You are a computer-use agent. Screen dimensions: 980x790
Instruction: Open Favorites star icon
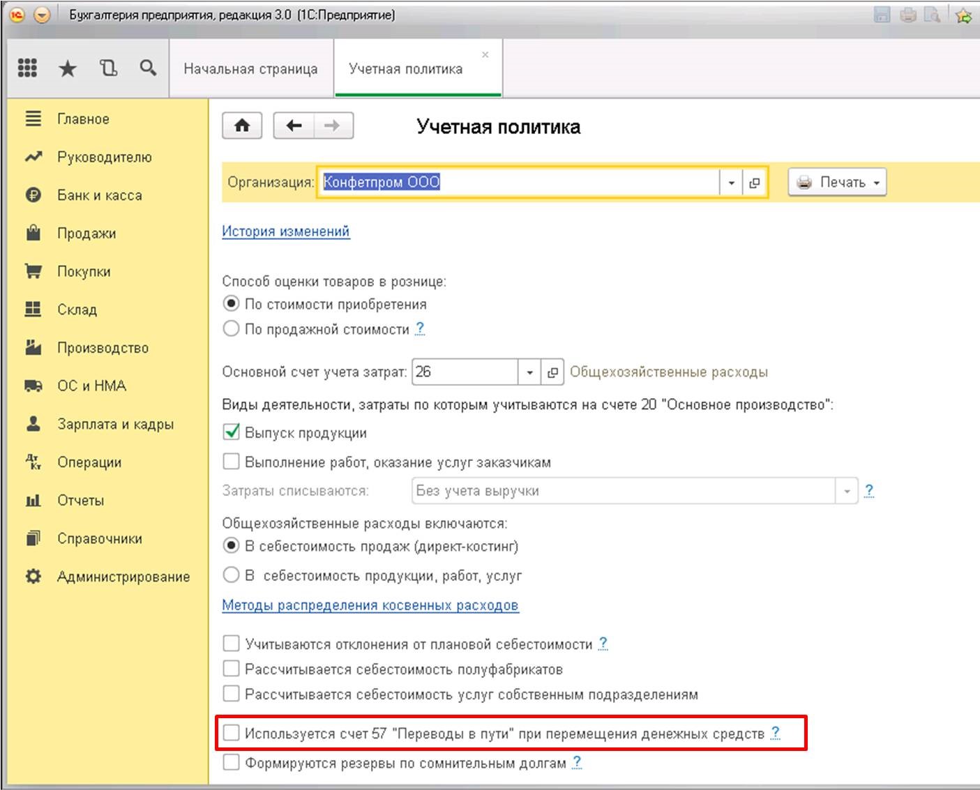[x=68, y=68]
